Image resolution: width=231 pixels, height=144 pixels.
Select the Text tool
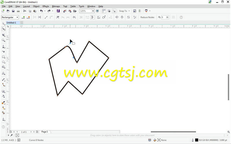[3, 73]
